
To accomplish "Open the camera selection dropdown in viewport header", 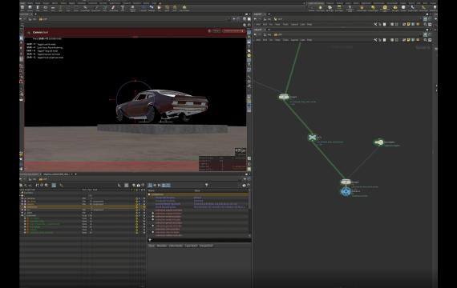I will 233,31.
